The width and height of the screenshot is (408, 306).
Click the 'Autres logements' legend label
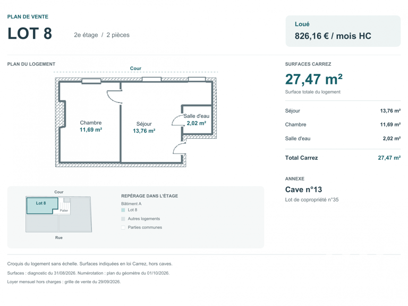click(144, 219)
